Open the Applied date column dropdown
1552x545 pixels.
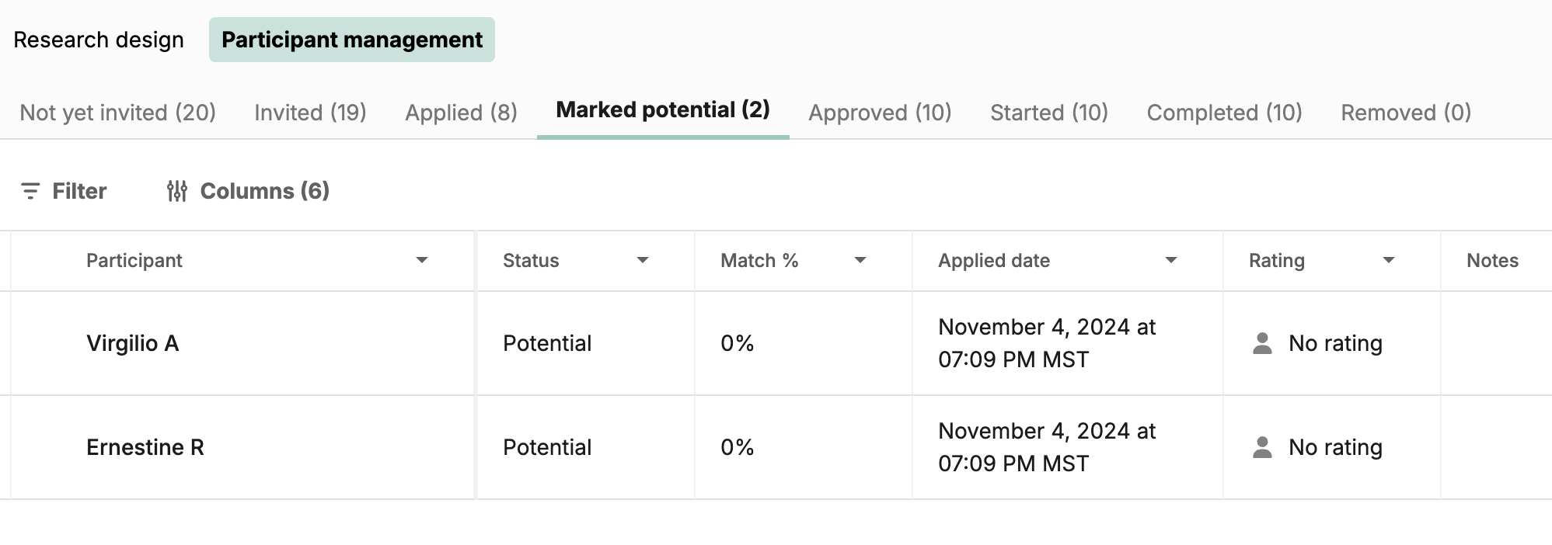click(1171, 260)
